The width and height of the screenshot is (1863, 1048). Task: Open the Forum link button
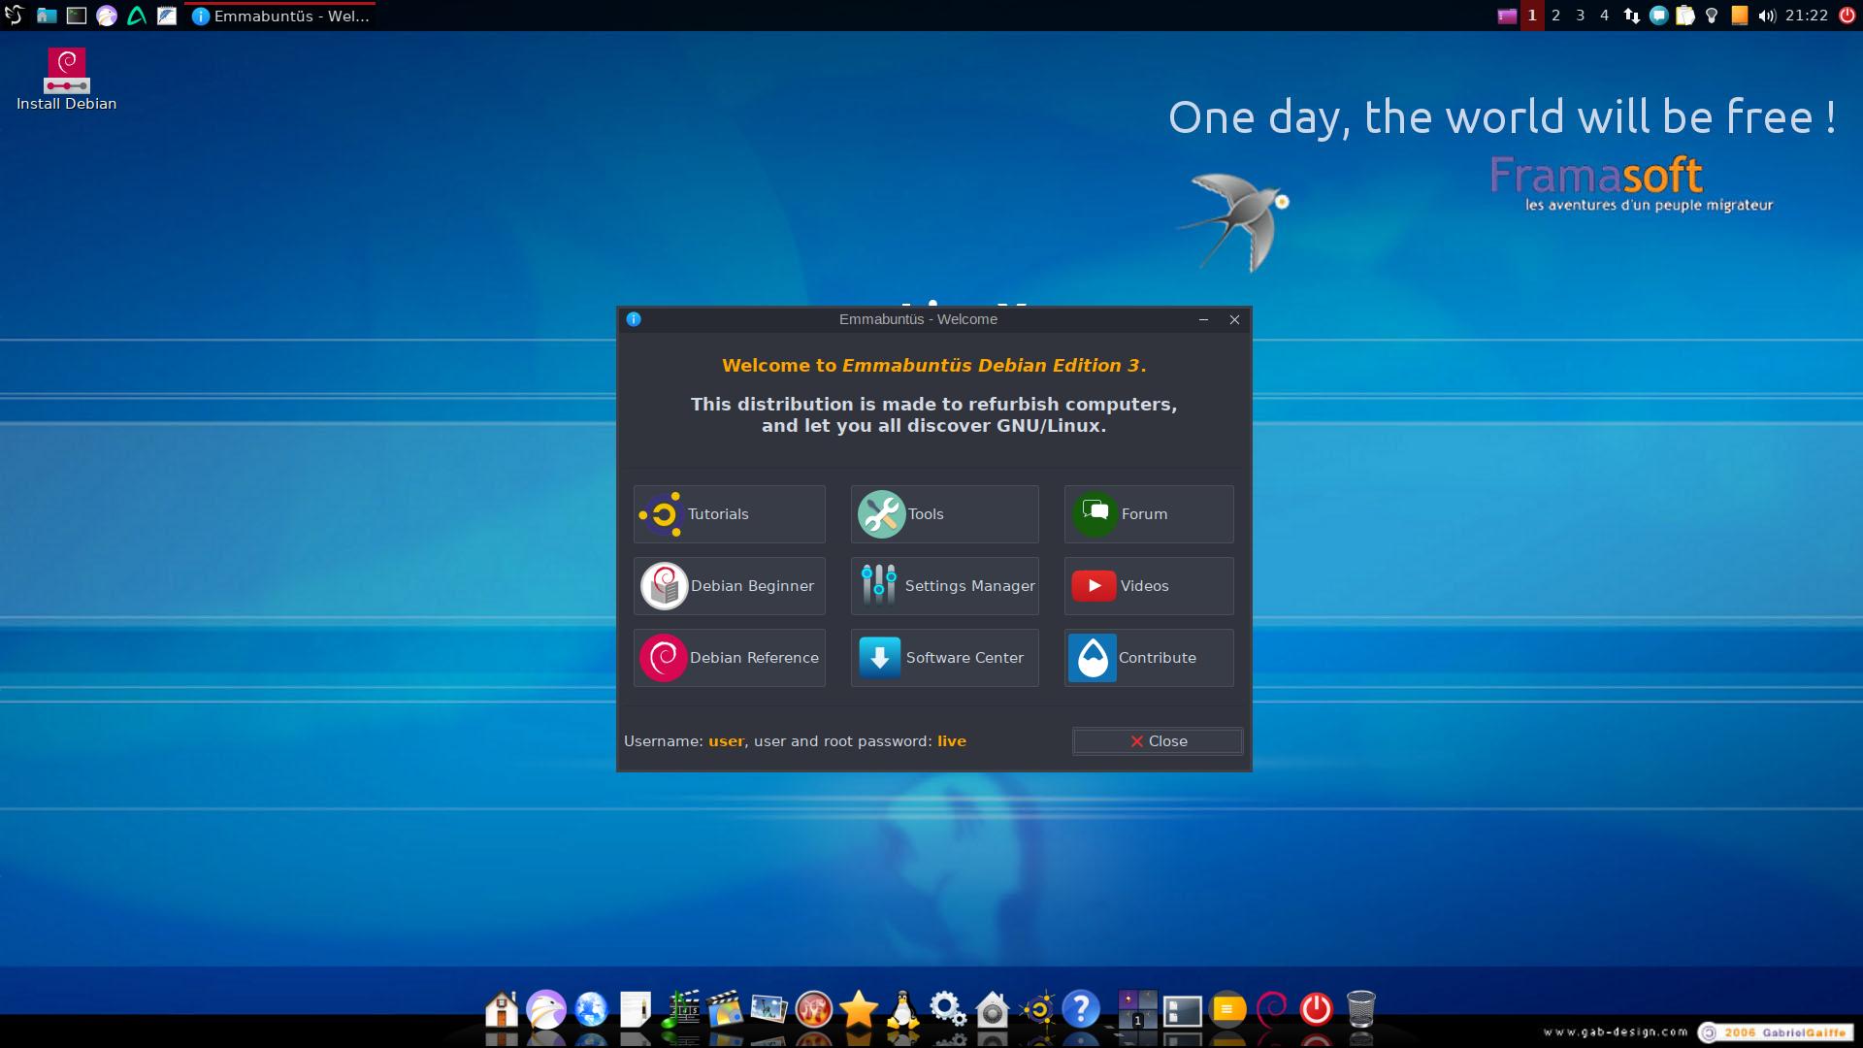point(1149,514)
